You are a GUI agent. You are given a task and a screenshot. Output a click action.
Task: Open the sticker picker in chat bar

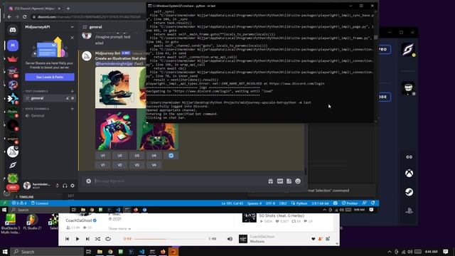coord(289,181)
